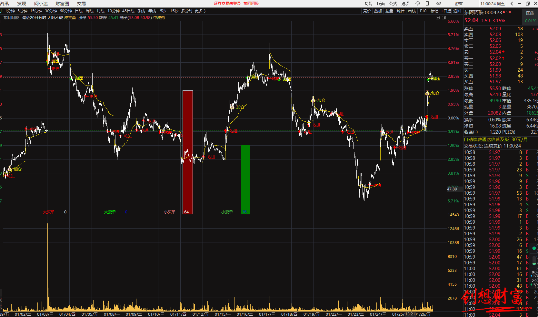Click the 超盘 toolbar button
The height and width of the screenshot is (317, 538).
coord(389,11)
